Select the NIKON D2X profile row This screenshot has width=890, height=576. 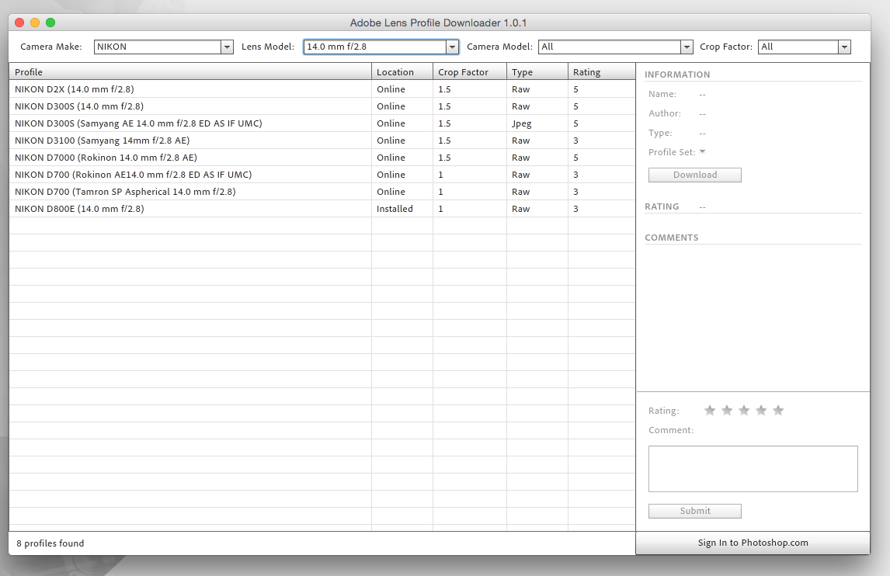coord(189,89)
